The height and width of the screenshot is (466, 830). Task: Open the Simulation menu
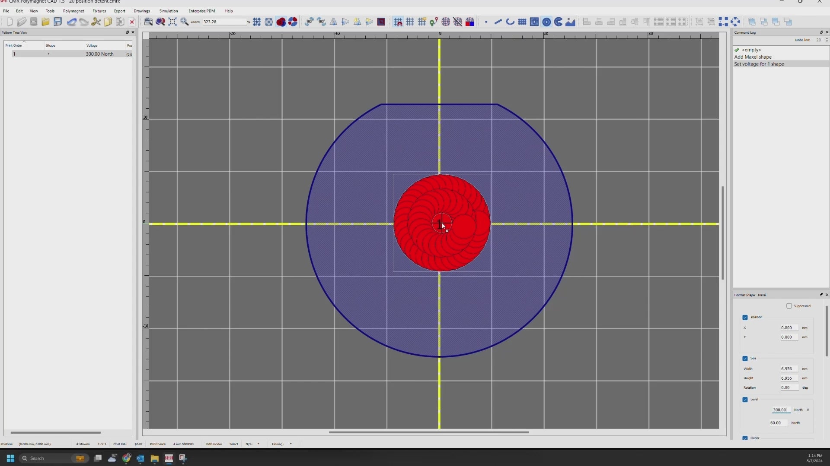[x=168, y=11]
